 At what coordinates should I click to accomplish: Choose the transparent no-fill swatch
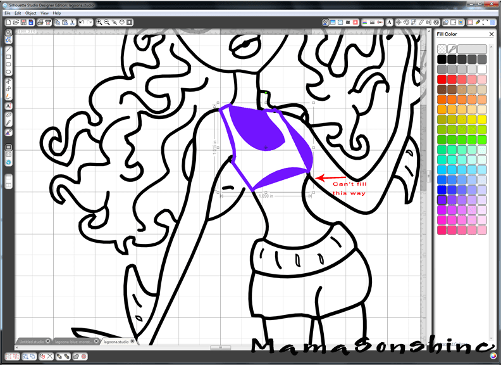pyautogui.click(x=442, y=49)
